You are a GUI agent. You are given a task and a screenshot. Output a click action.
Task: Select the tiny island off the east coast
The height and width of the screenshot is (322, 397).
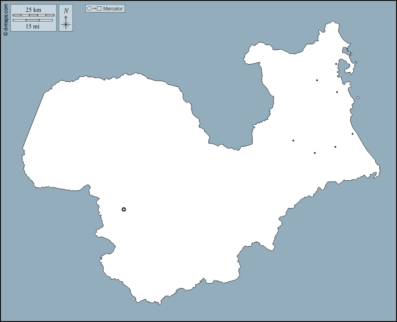358,98
